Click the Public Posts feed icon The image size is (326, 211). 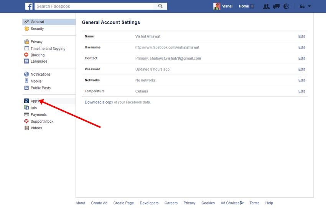[26, 88]
